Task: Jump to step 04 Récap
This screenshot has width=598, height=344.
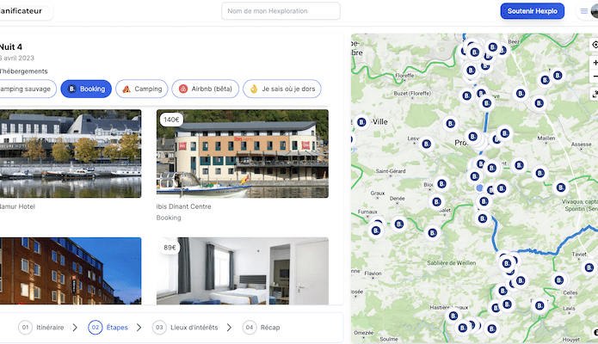Action: coord(262,328)
